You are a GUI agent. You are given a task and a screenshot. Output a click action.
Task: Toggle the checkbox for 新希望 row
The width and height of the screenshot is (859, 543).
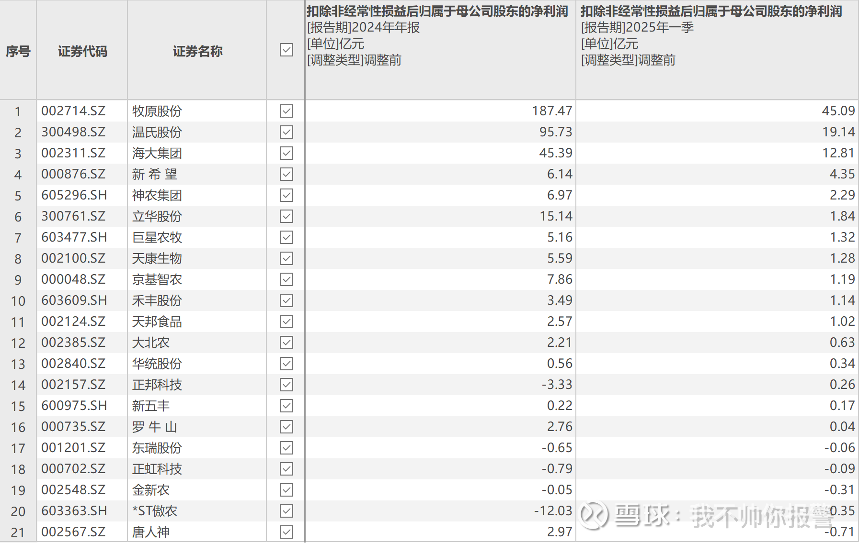(286, 174)
